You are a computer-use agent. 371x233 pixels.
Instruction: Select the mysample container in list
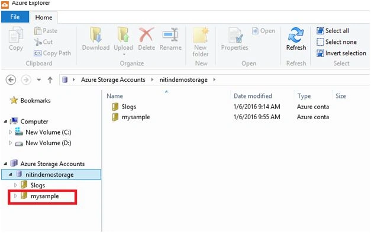pos(136,117)
